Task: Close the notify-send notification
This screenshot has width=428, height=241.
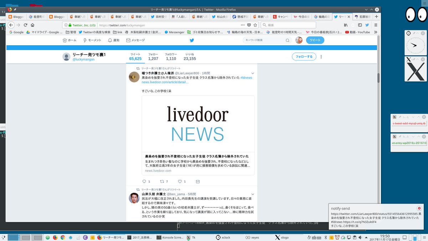Action: point(419,208)
